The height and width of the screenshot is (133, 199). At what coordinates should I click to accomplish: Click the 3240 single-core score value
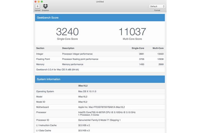(67, 32)
